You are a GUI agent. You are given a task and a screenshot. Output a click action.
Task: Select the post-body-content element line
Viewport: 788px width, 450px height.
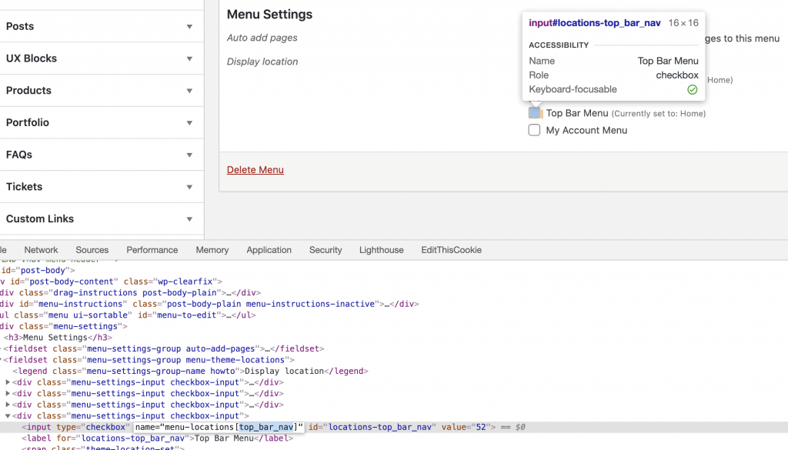point(111,282)
